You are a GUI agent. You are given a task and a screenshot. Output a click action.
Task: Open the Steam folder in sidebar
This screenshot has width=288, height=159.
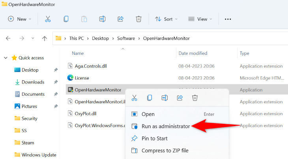click(x=28, y=143)
